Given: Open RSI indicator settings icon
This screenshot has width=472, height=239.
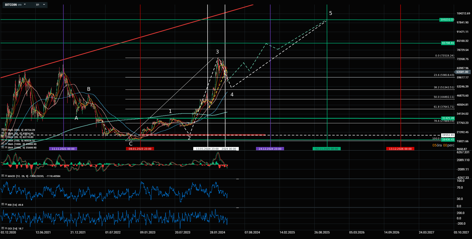Looking at the screenshot, I should 3,204.
